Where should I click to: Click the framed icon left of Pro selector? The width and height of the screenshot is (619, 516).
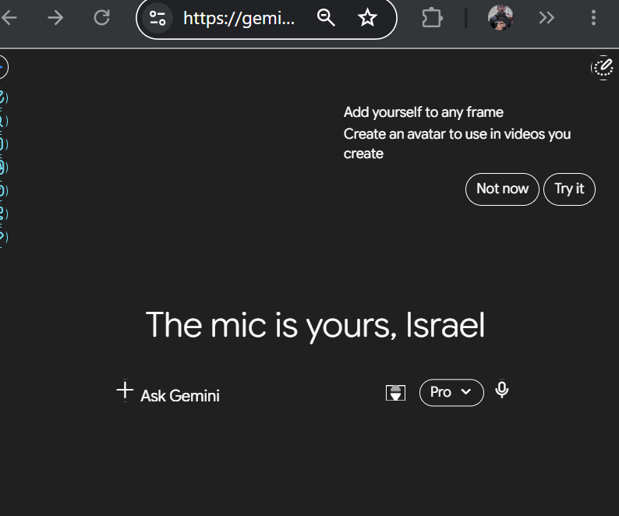(395, 393)
